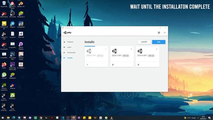Click the blue install progress bar on first card

90,46
